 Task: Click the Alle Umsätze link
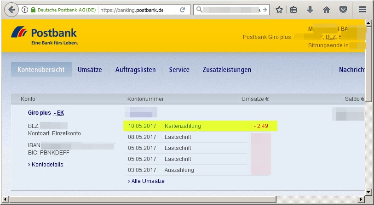coord(146,181)
